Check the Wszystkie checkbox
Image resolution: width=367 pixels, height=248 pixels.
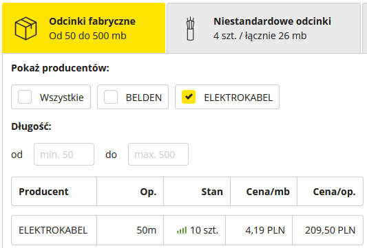pos(25,97)
